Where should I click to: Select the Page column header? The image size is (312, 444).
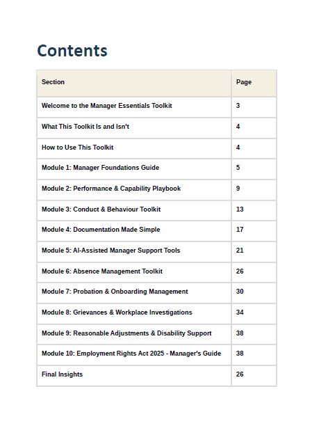pos(244,82)
